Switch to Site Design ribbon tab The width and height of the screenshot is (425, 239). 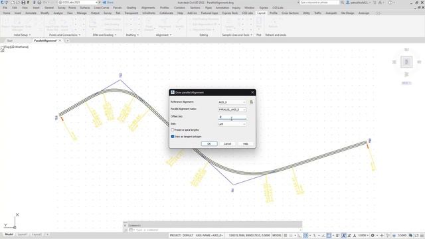pos(347,13)
